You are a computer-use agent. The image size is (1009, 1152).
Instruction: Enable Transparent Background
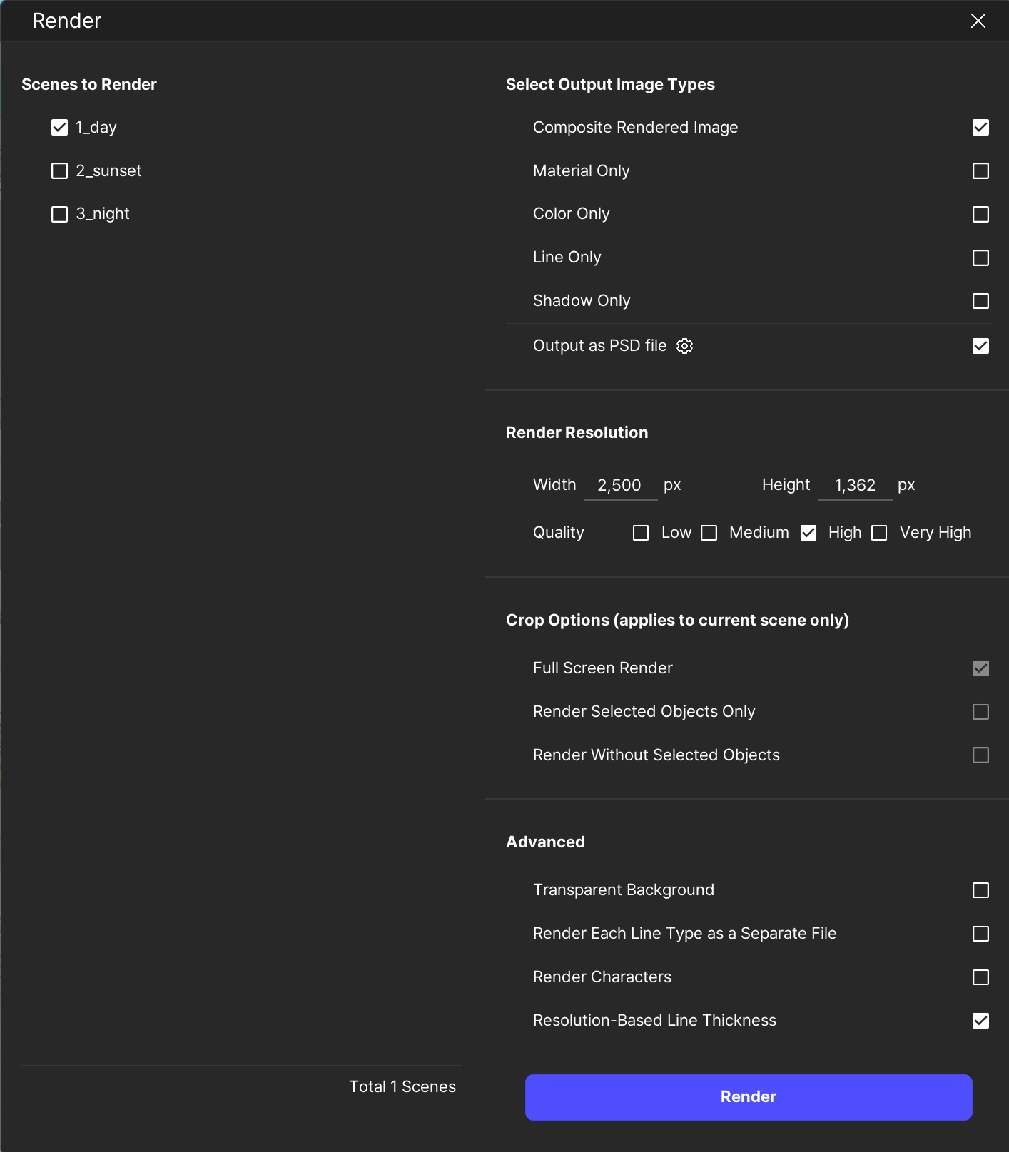click(980, 890)
